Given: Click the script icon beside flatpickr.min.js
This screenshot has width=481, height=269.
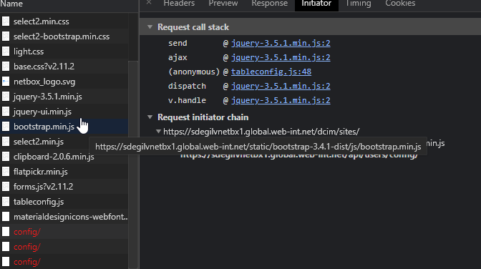Looking at the screenshot, I should (x=6, y=172).
